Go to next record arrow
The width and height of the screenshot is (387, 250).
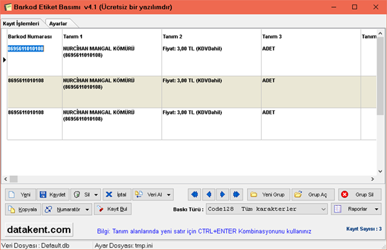point(223,195)
